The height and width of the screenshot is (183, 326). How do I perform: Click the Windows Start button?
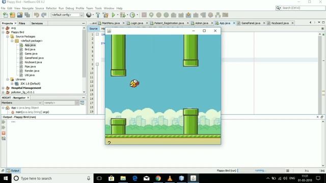click(6, 178)
